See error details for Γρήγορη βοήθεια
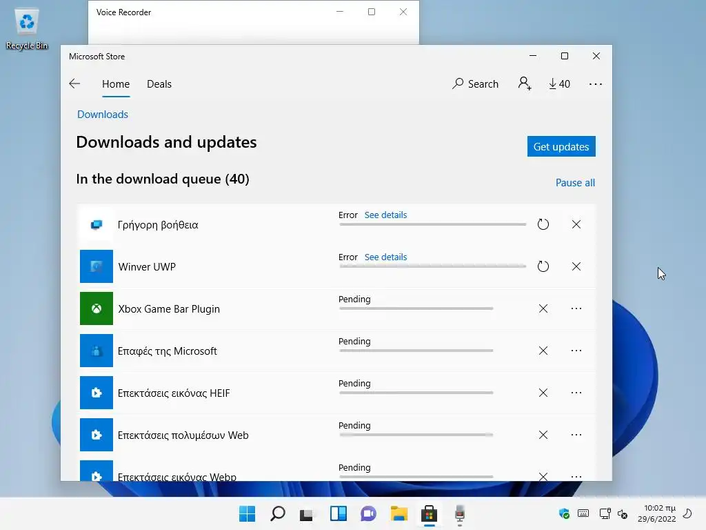The height and width of the screenshot is (530, 706). [x=385, y=215]
